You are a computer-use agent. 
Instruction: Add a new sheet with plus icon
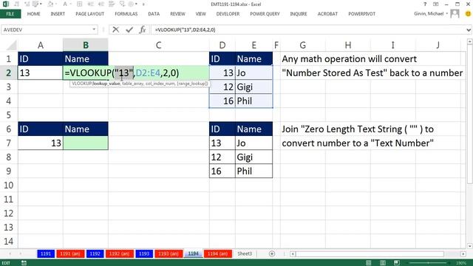tap(272, 254)
